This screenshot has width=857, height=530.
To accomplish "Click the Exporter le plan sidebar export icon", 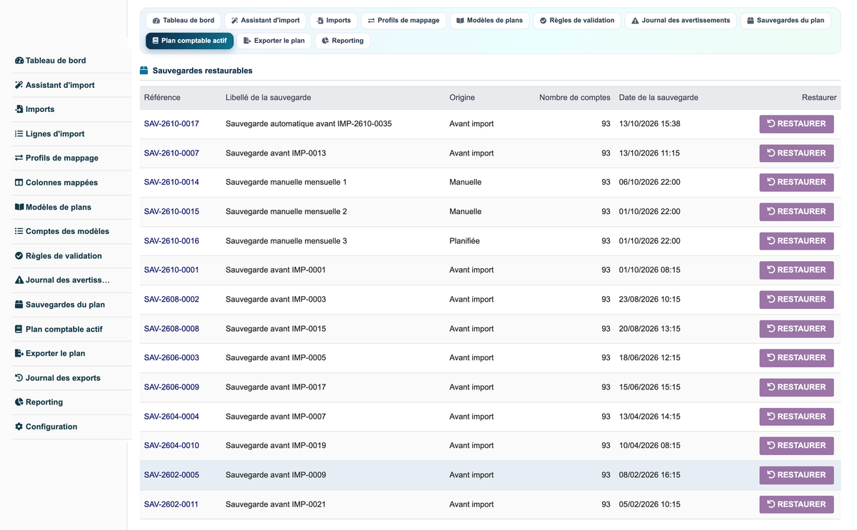I will click(19, 353).
